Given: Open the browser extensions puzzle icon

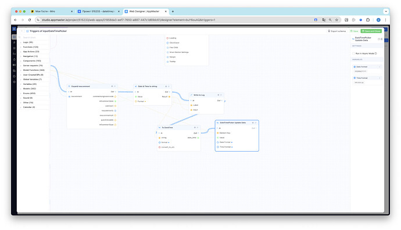Looking at the screenshot, I should (x=368, y=20).
